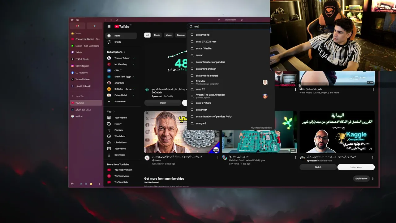Screen dimensions: 396x223
Task: Open Shark Tank Egypt subscription channel
Action: 121,77
